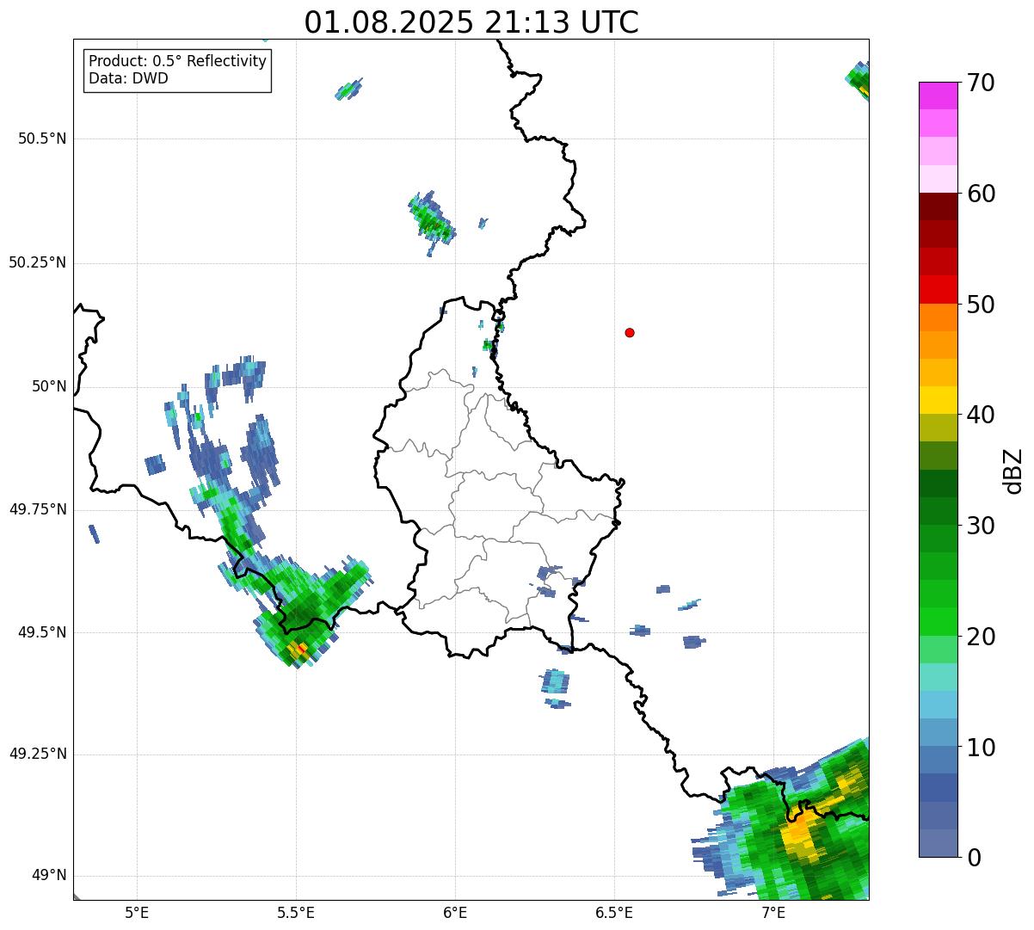Image resolution: width=1034 pixels, height=930 pixels.
Task: Click the 49.5°N latitude label
Action: pyautogui.click(x=41, y=632)
